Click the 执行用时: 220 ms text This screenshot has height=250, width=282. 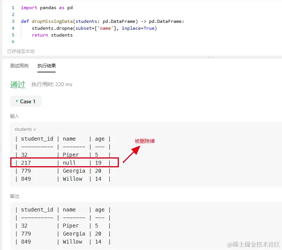tap(52, 84)
